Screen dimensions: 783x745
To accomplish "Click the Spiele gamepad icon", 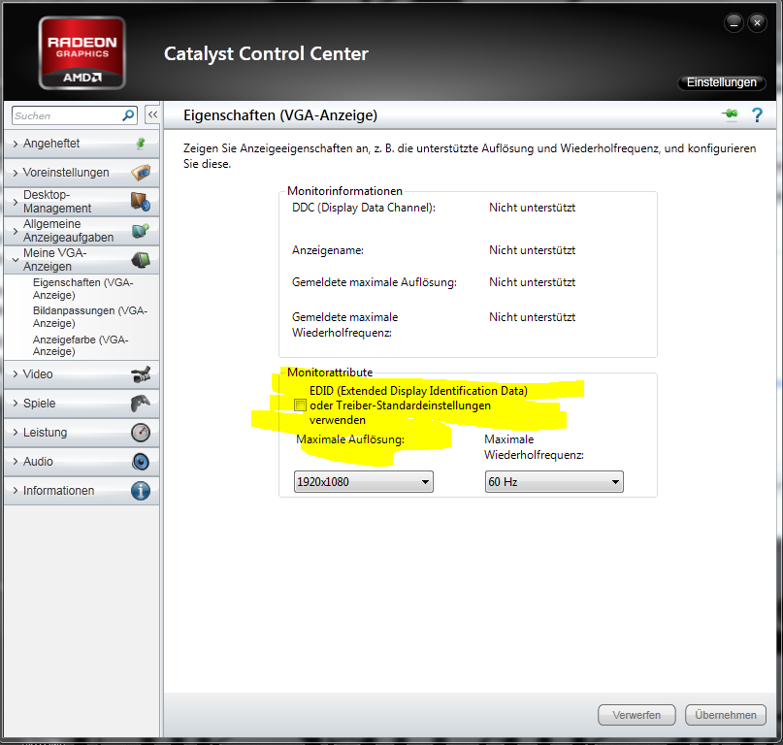I will point(141,403).
